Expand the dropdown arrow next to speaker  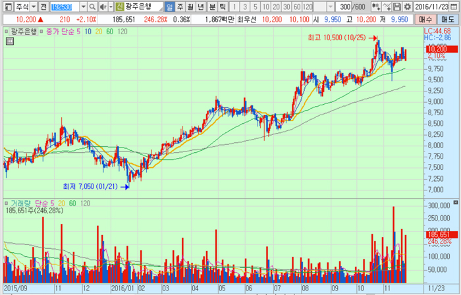click(111, 7)
